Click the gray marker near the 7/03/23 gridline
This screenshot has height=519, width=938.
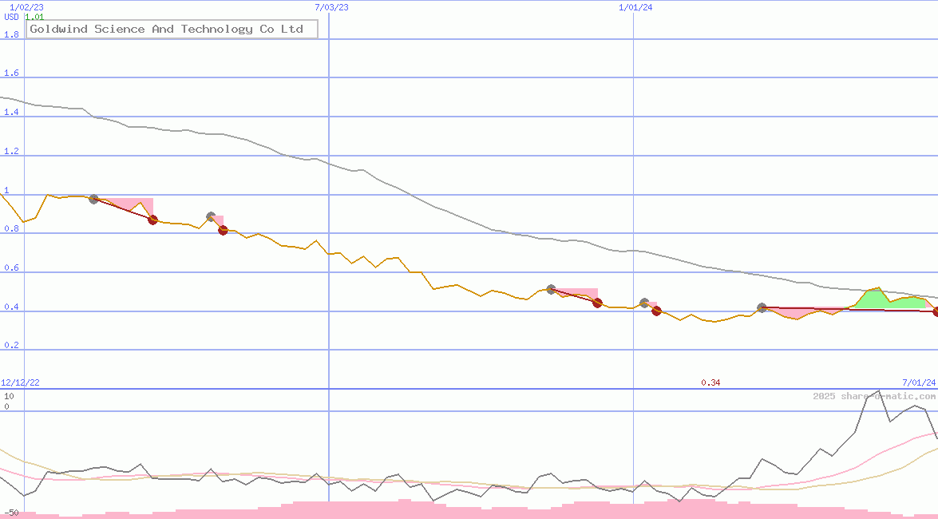tap(211, 216)
